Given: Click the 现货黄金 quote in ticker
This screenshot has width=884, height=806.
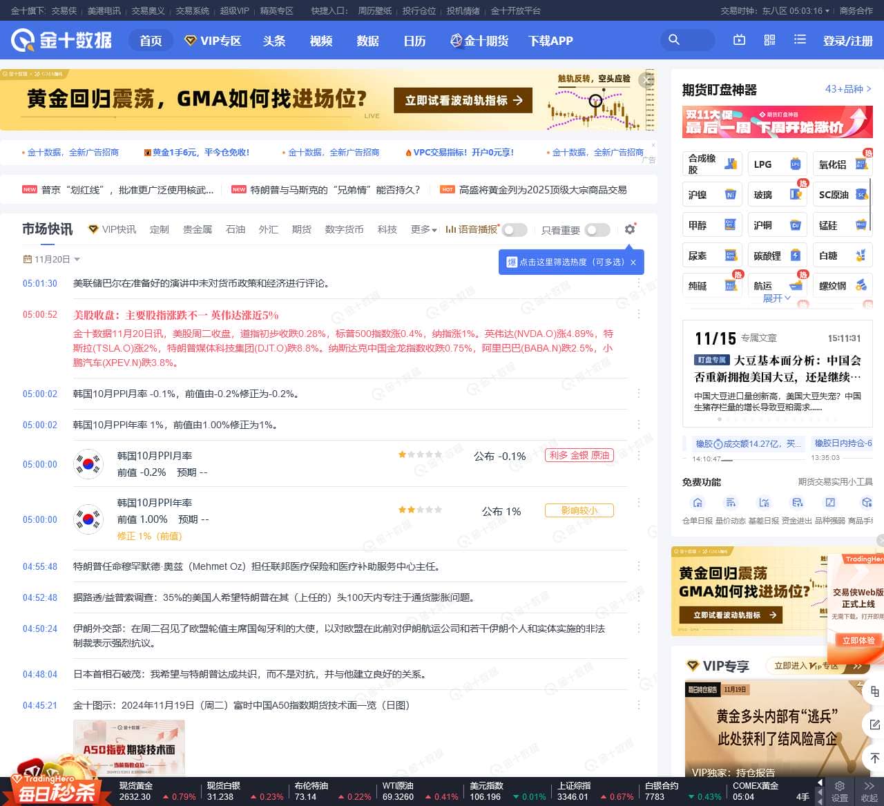Looking at the screenshot, I should pos(157,791).
